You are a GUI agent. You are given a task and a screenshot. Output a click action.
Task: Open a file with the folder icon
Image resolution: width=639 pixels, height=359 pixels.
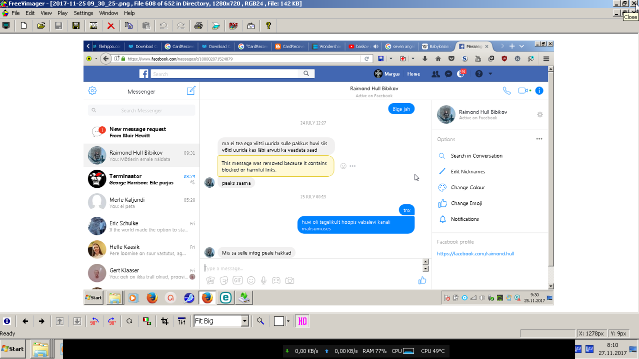pyautogui.click(x=41, y=25)
